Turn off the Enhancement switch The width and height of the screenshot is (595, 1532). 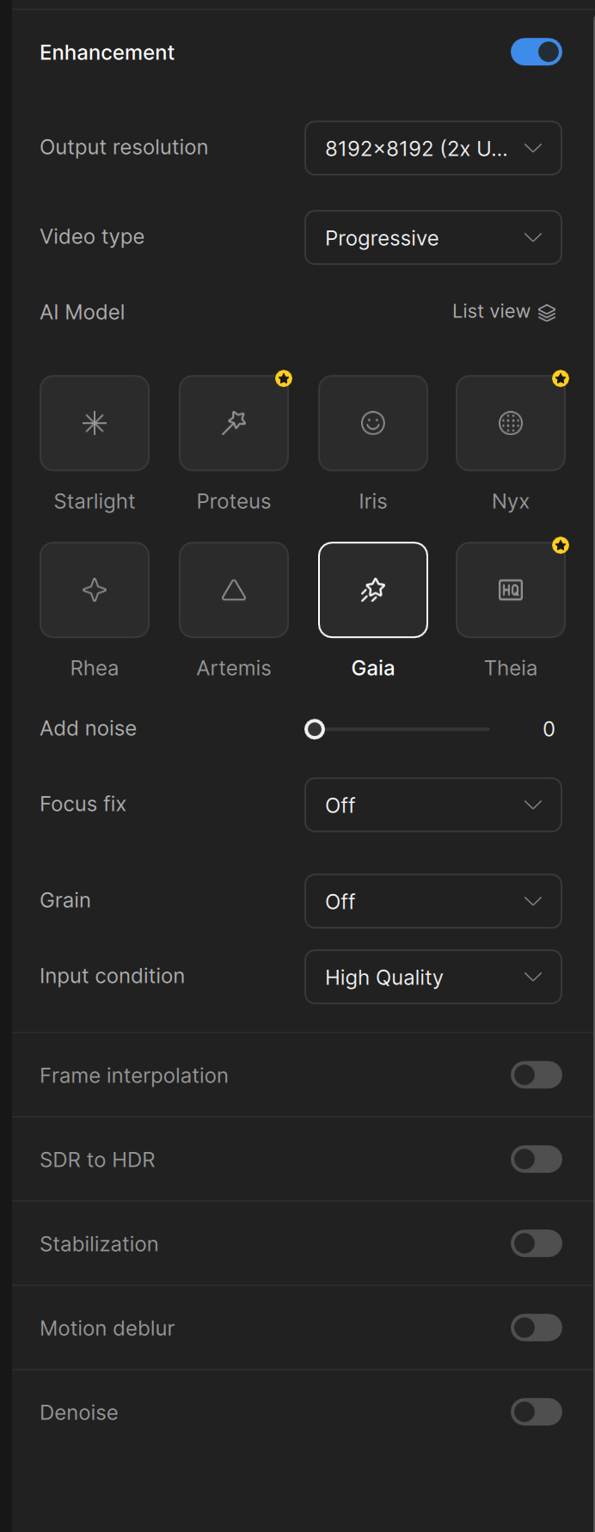[537, 52]
